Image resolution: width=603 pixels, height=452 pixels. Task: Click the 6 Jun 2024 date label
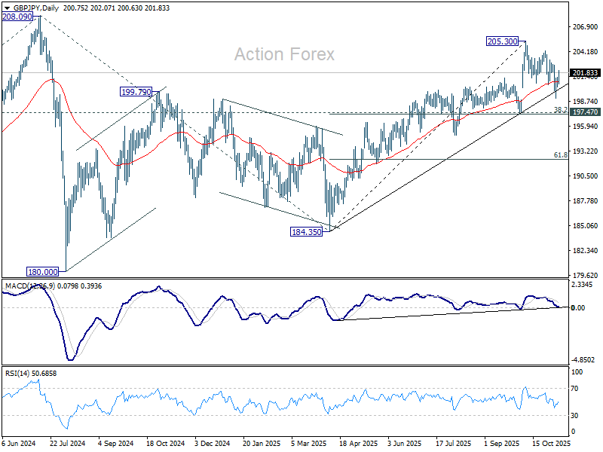pyautogui.click(x=18, y=443)
